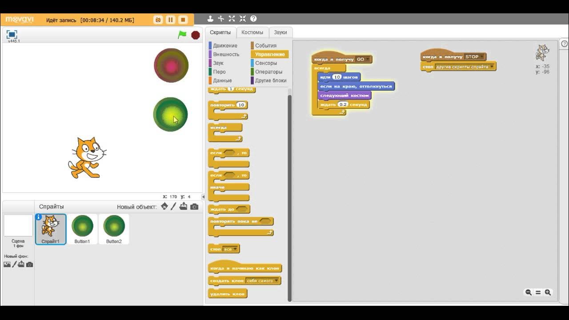The height and width of the screenshot is (320, 569).
Task: Open the GO message dropdown in script
Action: coord(363,59)
